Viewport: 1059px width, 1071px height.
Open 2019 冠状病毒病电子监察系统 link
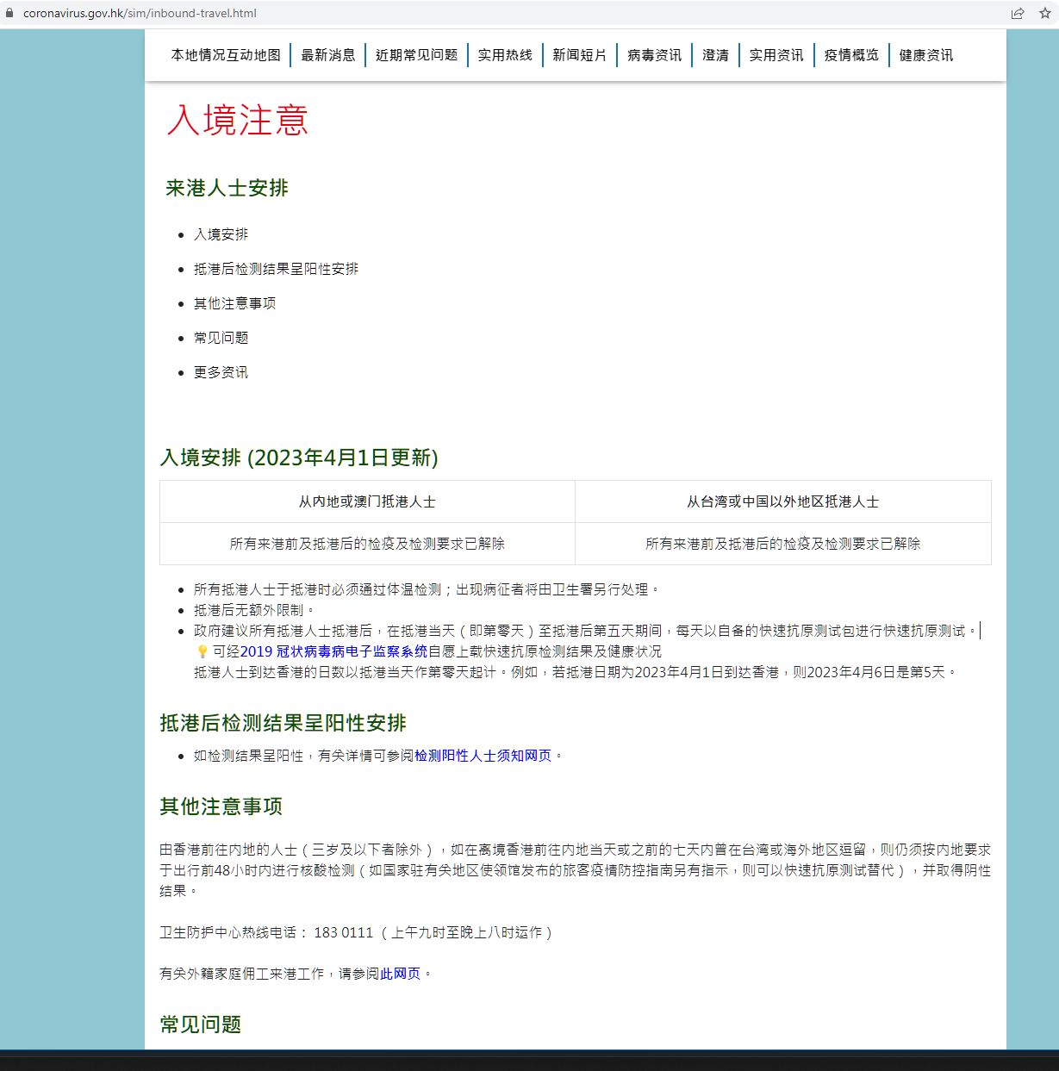(333, 651)
